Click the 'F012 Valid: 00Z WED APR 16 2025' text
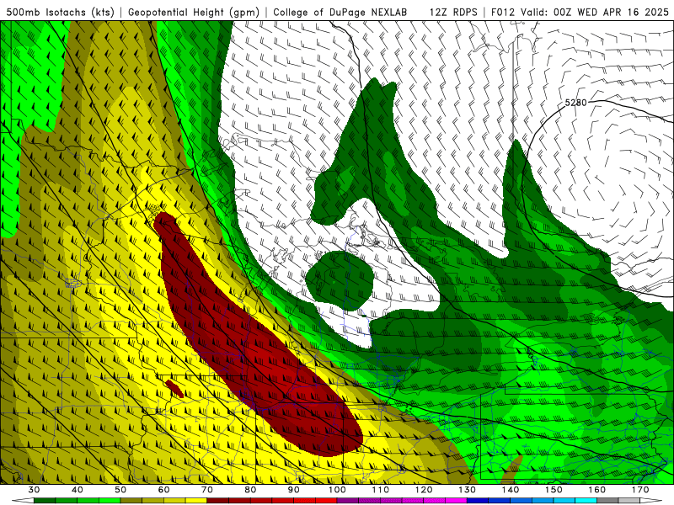 point(580,12)
